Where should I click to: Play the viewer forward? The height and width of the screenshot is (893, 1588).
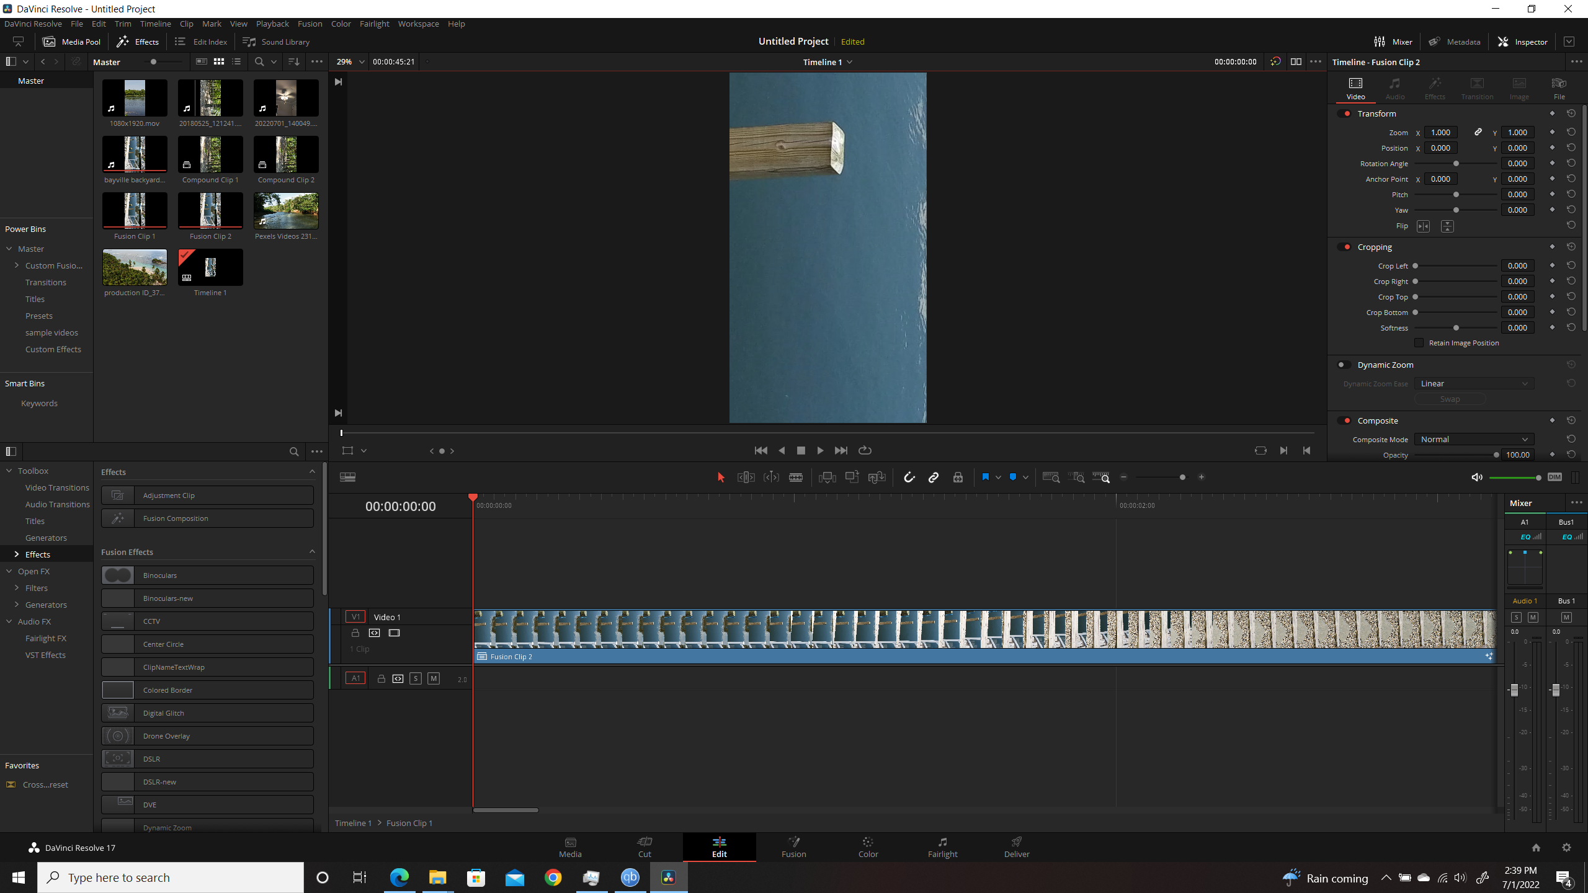pyautogui.click(x=820, y=451)
